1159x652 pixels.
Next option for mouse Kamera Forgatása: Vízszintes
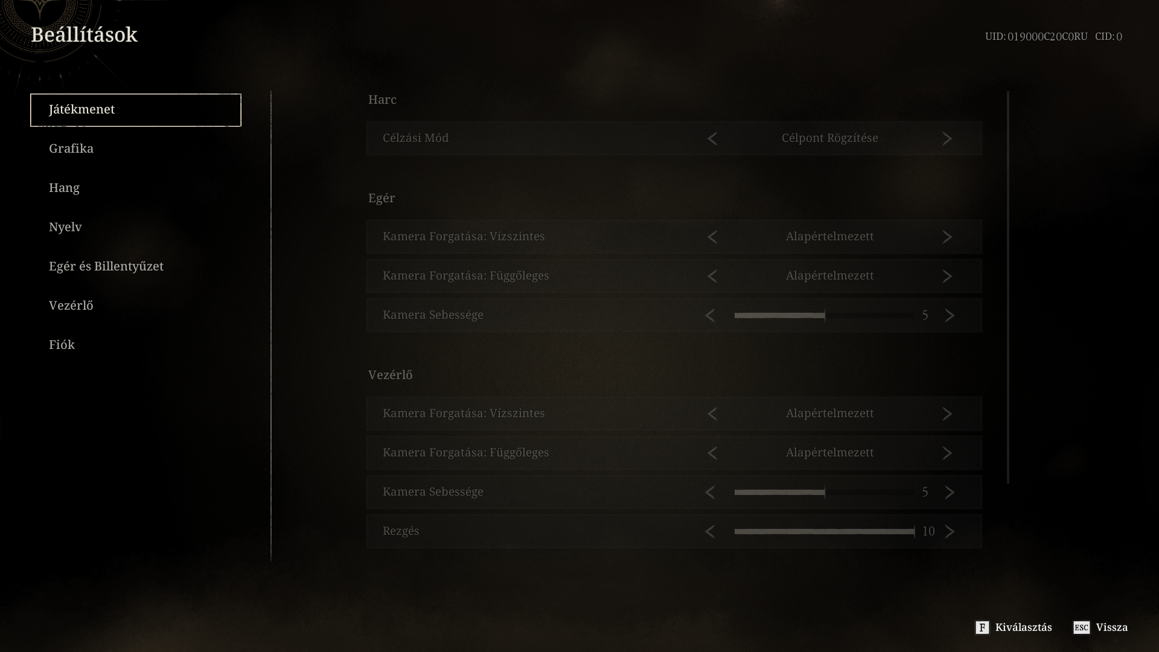click(x=947, y=237)
